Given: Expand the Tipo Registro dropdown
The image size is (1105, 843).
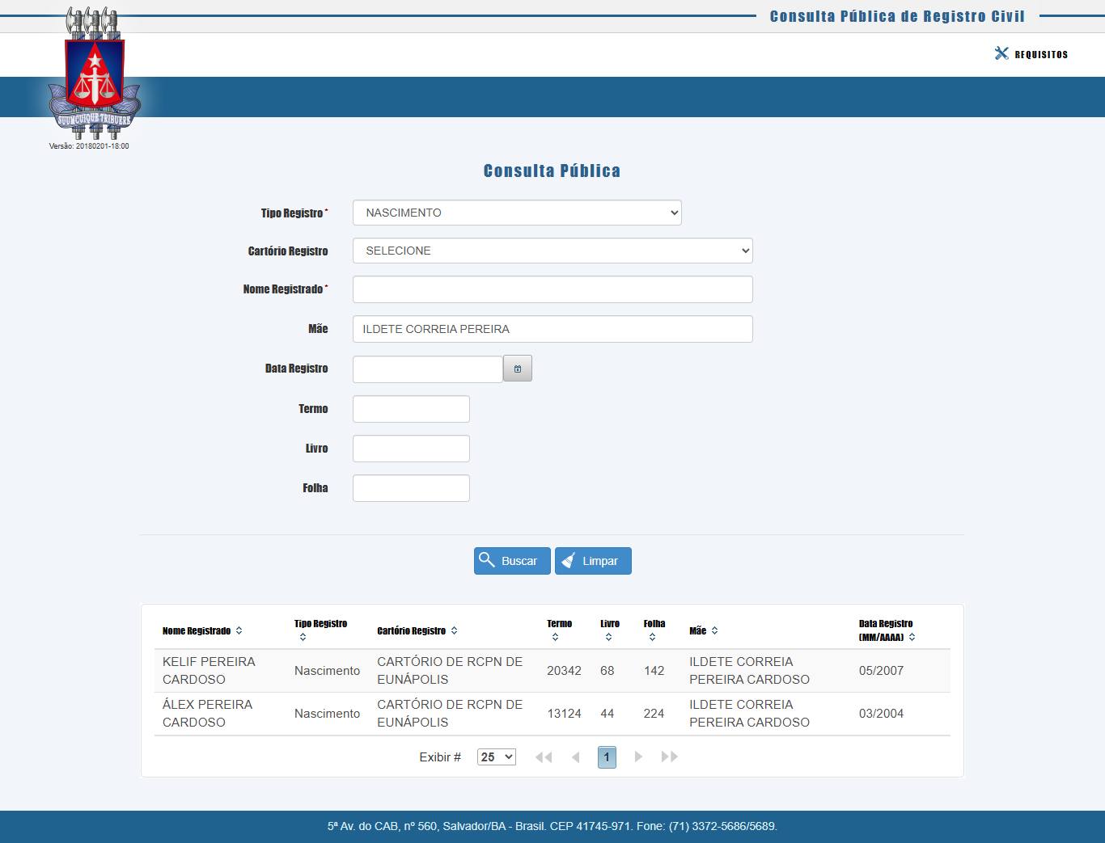Looking at the screenshot, I should point(517,213).
